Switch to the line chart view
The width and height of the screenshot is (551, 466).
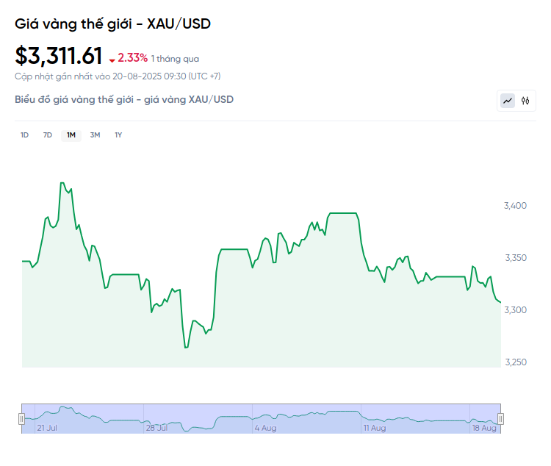508,101
